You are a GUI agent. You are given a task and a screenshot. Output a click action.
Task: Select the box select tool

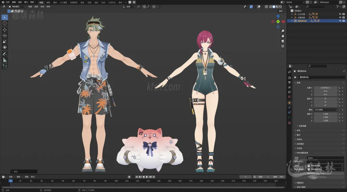click(x=5, y=17)
